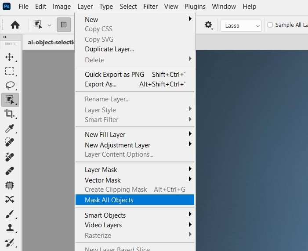308x251 pixels.
Task: Click the Copy CSS menu entry
Action: coord(135,29)
